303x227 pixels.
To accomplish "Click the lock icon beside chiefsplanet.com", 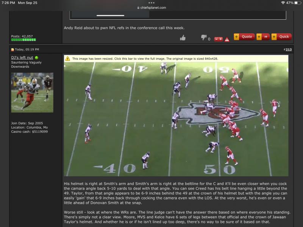I will 138,8.
